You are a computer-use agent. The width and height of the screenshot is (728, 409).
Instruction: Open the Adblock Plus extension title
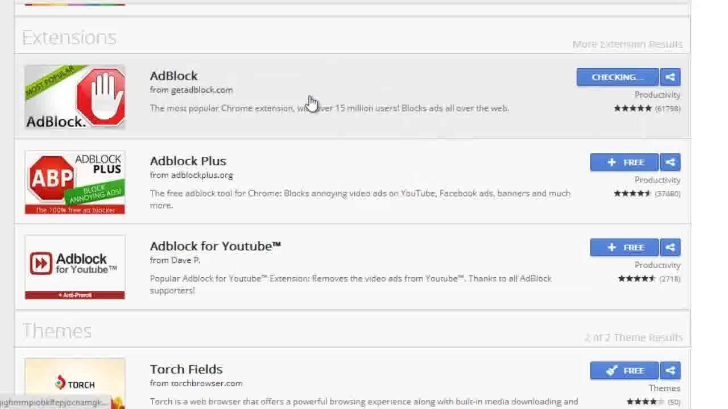click(188, 161)
